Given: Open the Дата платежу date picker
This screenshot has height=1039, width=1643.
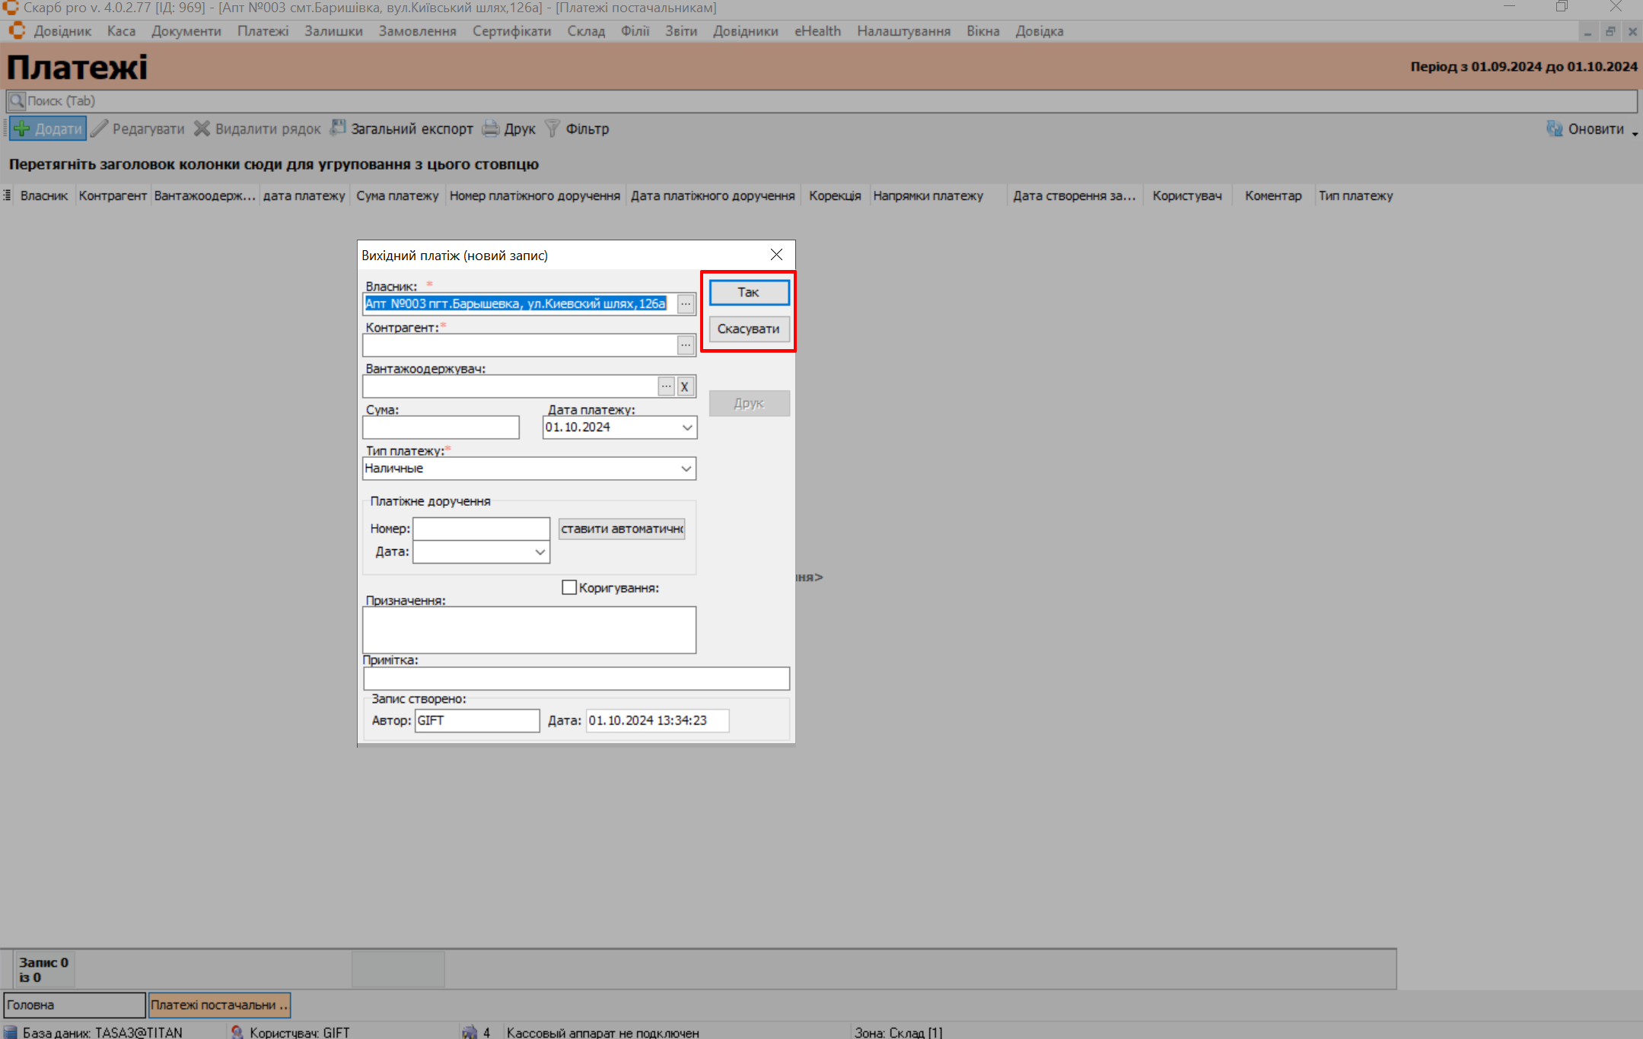Looking at the screenshot, I should (x=687, y=427).
